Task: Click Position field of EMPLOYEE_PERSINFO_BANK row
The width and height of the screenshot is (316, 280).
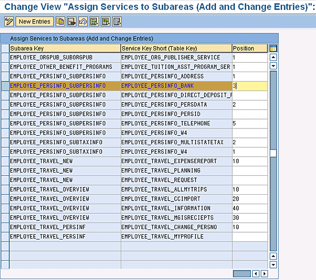Action: (x=250, y=86)
